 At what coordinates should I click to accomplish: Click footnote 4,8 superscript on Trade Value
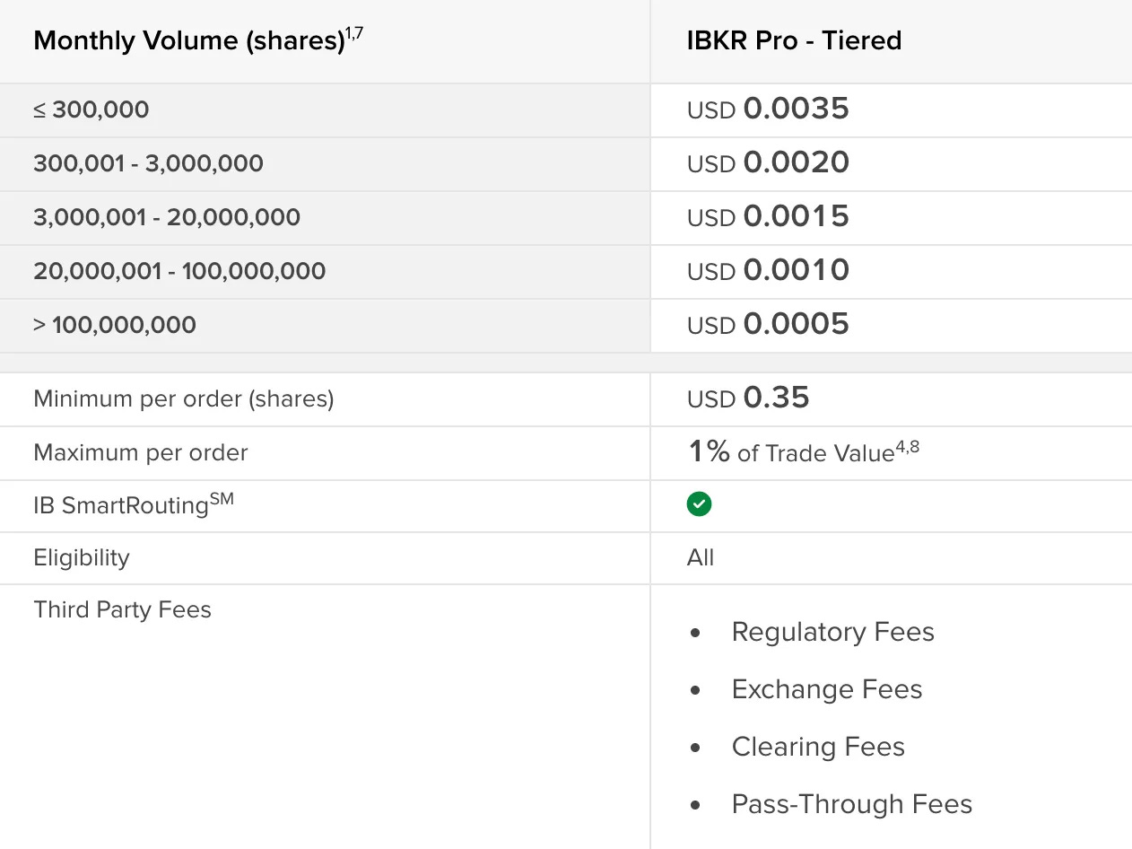pos(907,446)
